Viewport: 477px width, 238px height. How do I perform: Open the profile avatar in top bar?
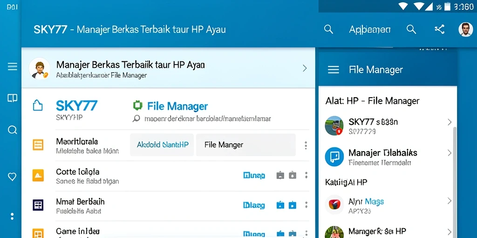click(x=466, y=29)
